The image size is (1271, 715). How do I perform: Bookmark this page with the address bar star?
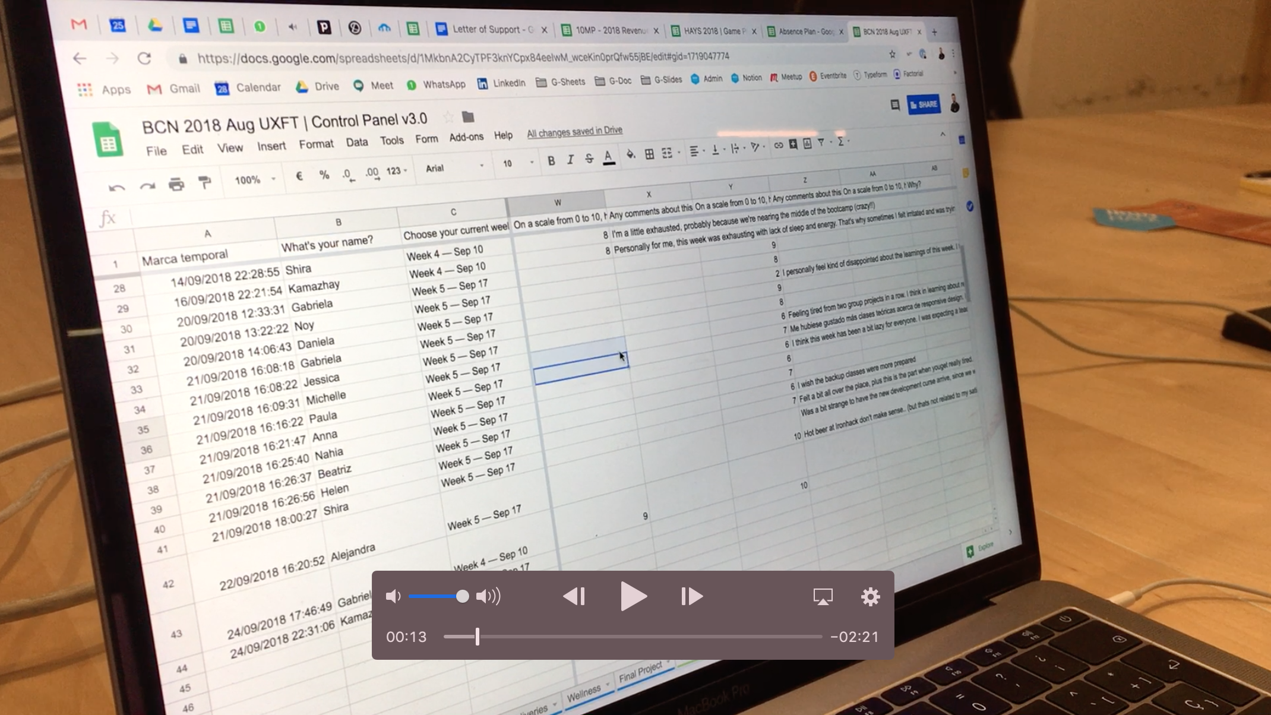(x=892, y=54)
